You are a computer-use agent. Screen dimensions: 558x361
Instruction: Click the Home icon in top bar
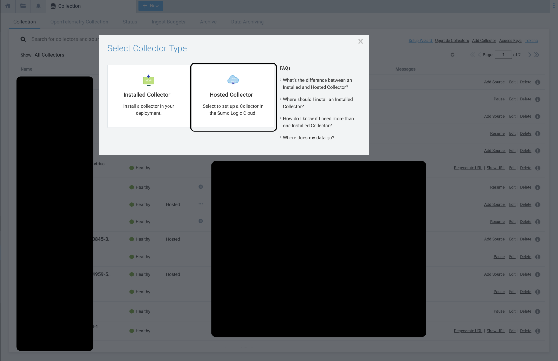tap(8, 6)
